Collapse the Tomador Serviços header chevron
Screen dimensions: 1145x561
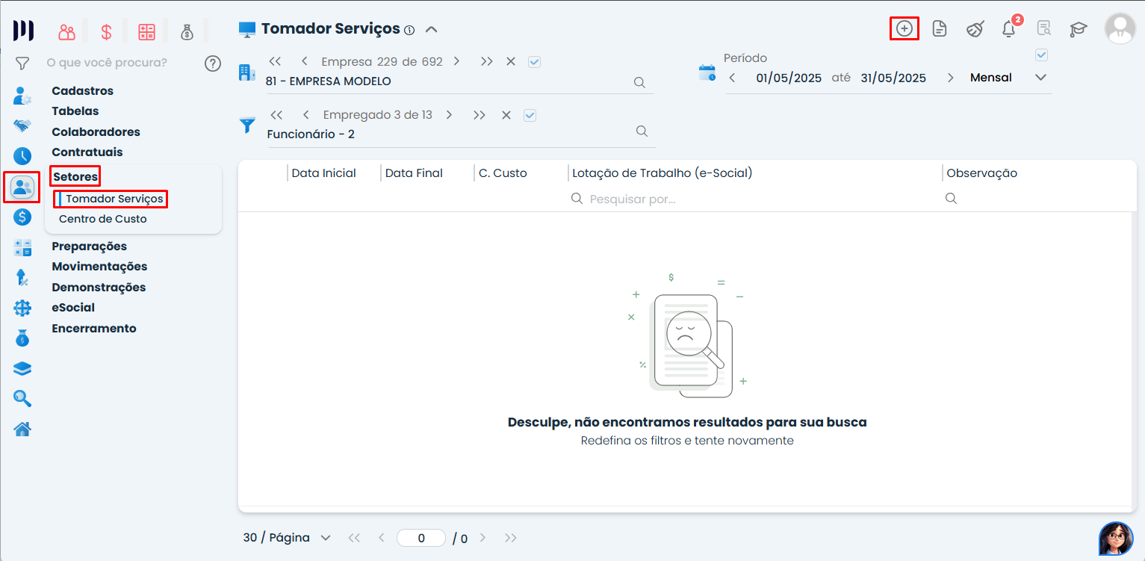coord(431,30)
